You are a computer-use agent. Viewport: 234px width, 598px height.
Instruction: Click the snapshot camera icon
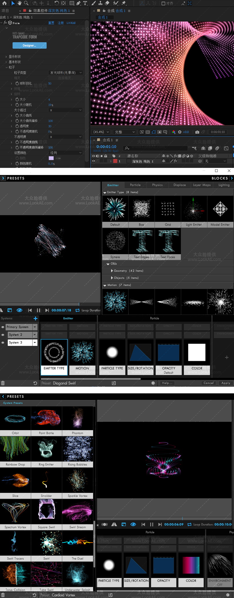(x=197, y=132)
